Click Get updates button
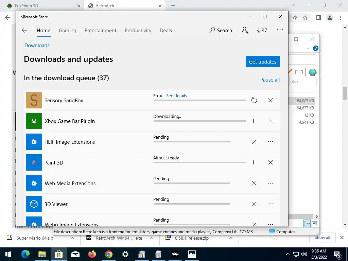 [x=263, y=62]
